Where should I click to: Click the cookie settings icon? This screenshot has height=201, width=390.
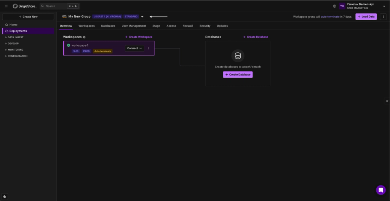(5, 196)
